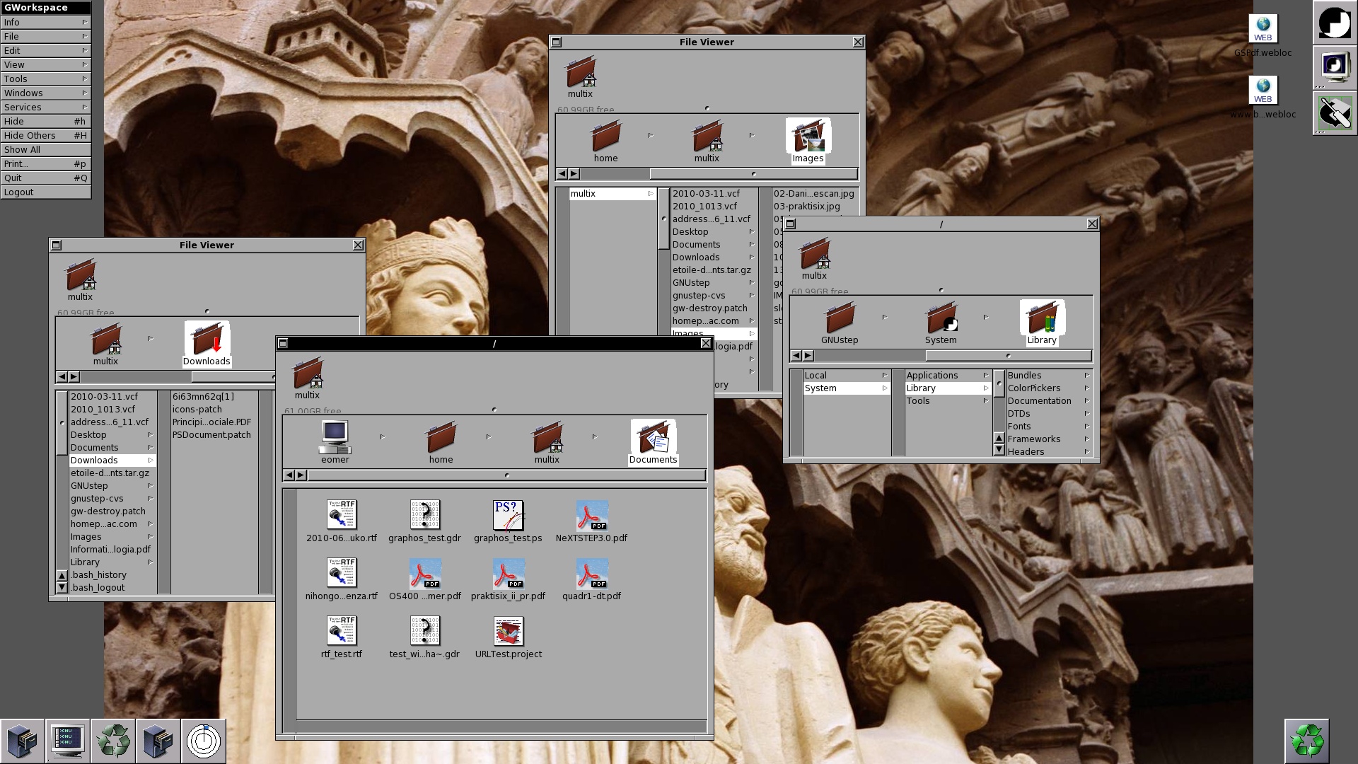Viewport: 1358px width, 764px height.
Task: Open the recycler icon in bottom-right corner
Action: pyautogui.click(x=1306, y=741)
